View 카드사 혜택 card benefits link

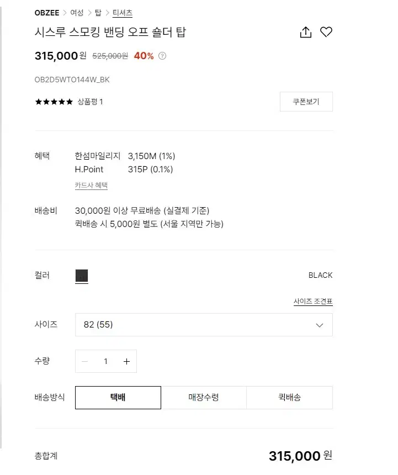point(91,185)
